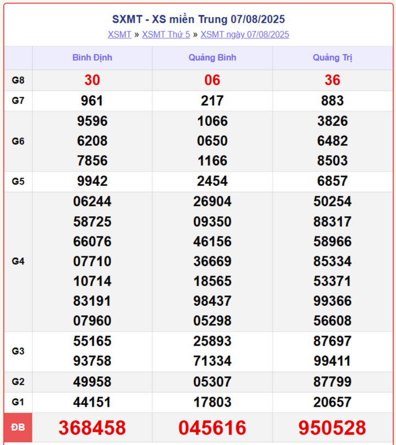The image size is (396, 445).
Task: Click G4 number 50254
Action: click(x=332, y=201)
